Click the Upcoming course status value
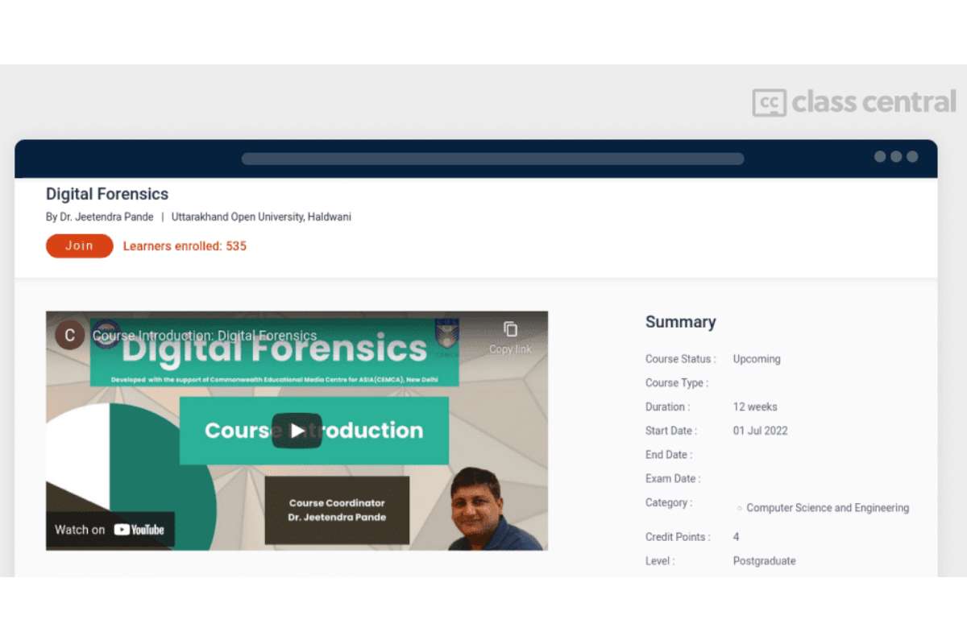 [756, 359]
